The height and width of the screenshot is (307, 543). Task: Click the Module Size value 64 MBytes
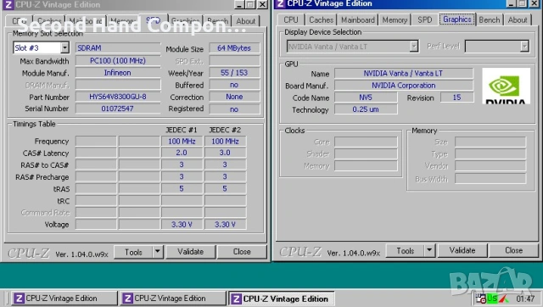(x=234, y=48)
